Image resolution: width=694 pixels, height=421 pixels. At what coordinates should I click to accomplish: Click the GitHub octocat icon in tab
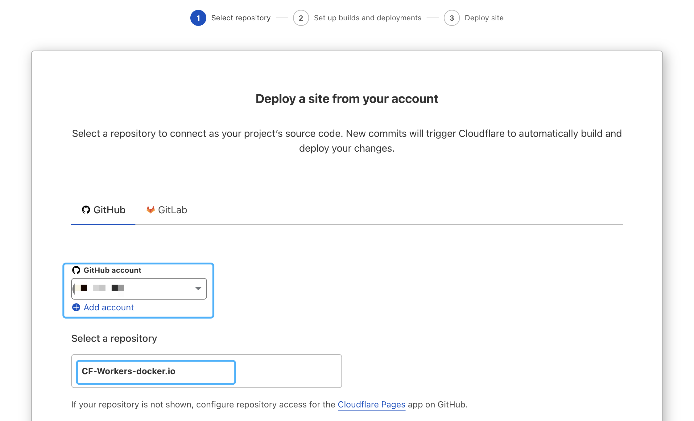(86, 210)
